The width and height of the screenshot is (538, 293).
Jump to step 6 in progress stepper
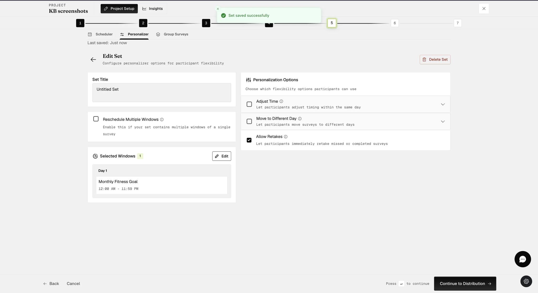(395, 23)
